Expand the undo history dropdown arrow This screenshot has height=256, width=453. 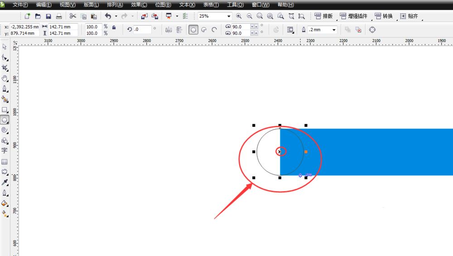point(116,16)
